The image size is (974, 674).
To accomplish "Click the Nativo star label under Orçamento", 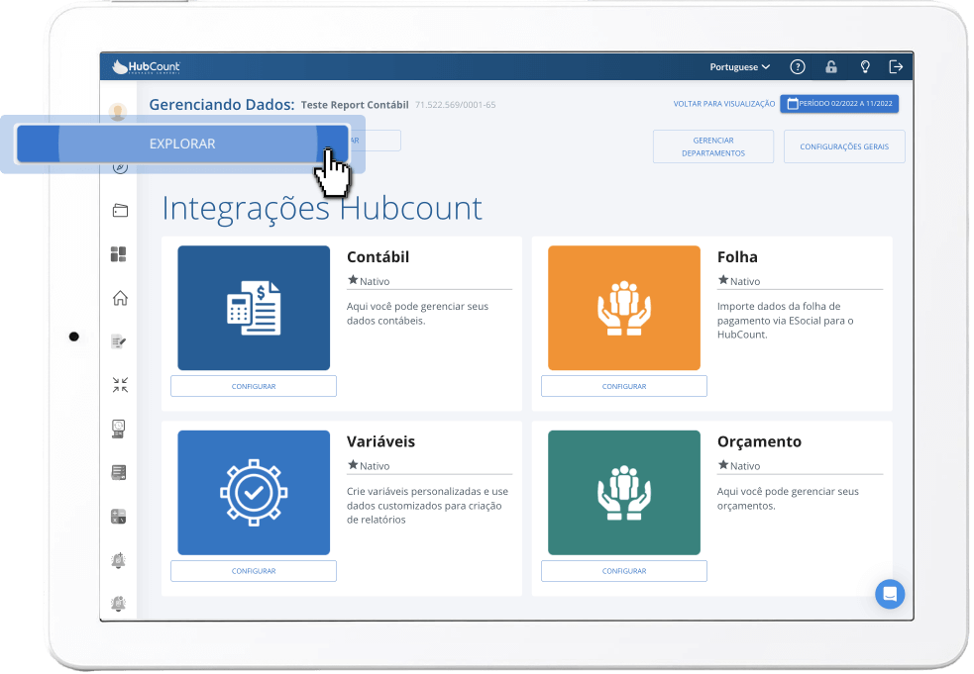I will point(739,465).
